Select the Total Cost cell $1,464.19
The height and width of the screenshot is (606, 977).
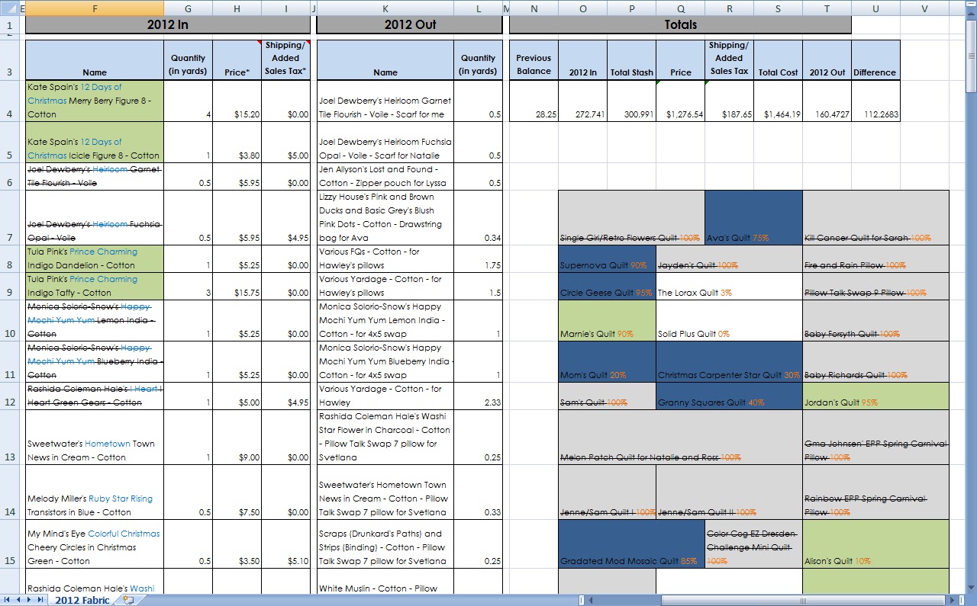pos(778,101)
